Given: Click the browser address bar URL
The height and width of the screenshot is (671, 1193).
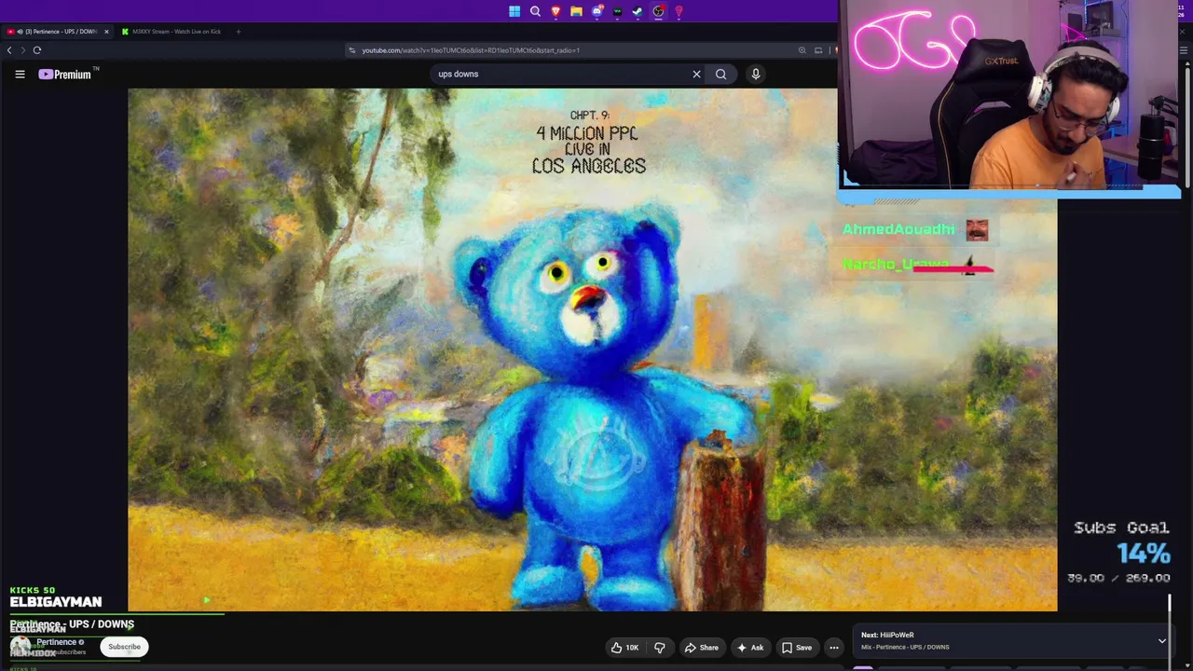Looking at the screenshot, I should (x=471, y=50).
